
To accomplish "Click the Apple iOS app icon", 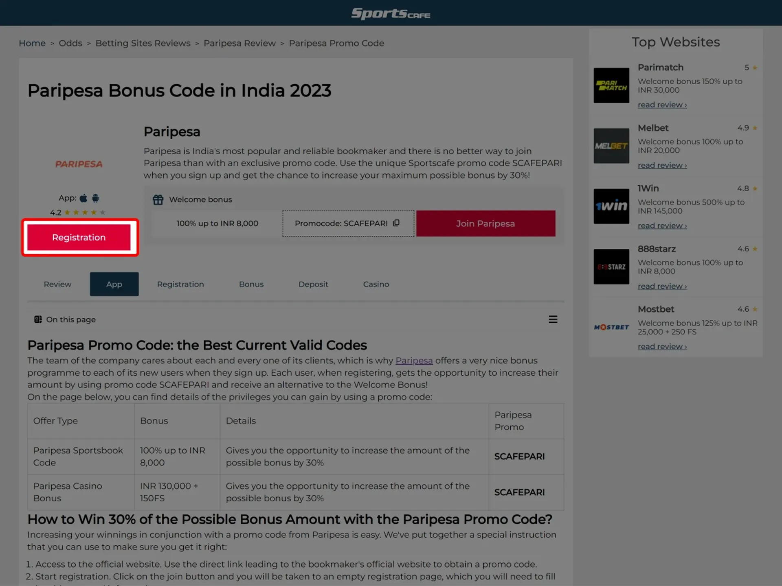I will (x=83, y=198).
